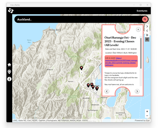Image resolution: width=160 pixels, height=128 pixels.
Task: Submit search with the pink magnifier button
Action: tap(145, 19)
